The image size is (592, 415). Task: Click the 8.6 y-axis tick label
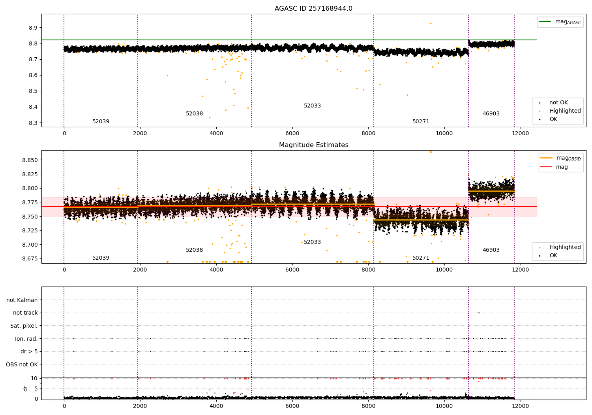point(33,75)
